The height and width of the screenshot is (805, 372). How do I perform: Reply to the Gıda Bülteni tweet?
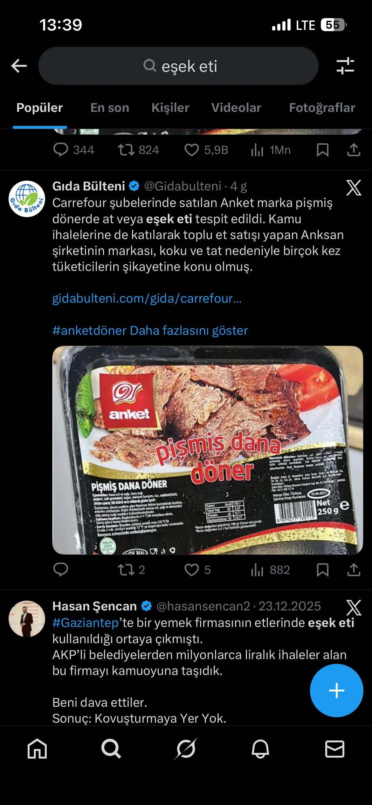[60, 570]
